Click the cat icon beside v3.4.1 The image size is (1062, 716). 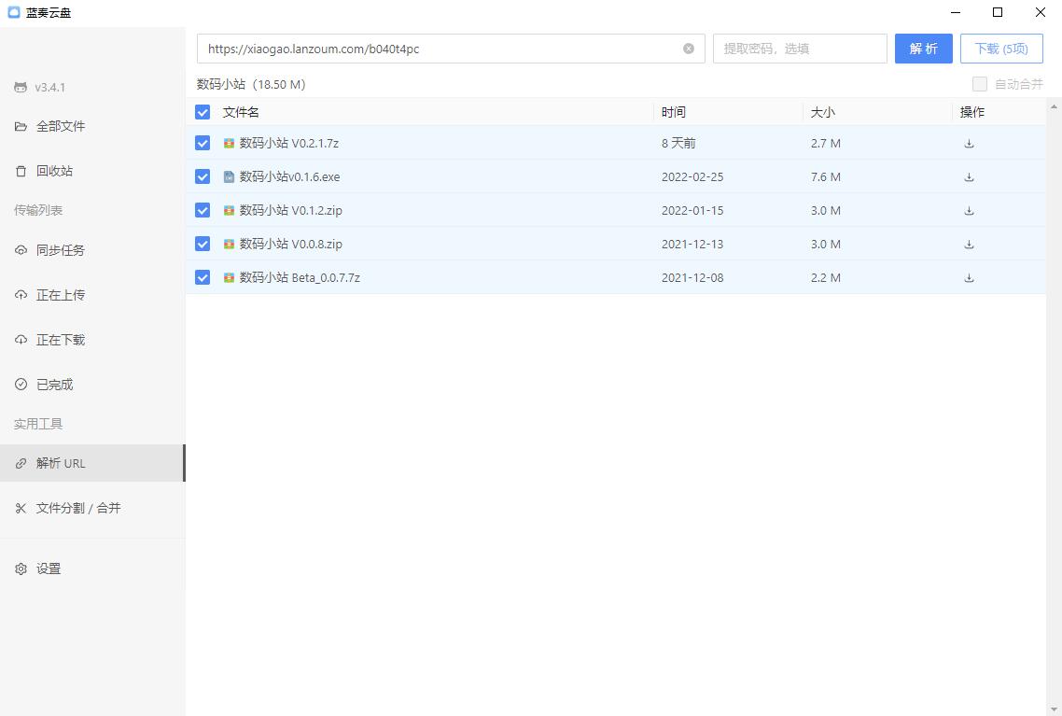click(21, 88)
